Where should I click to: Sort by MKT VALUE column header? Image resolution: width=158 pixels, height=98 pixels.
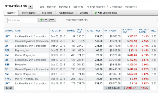110,31
